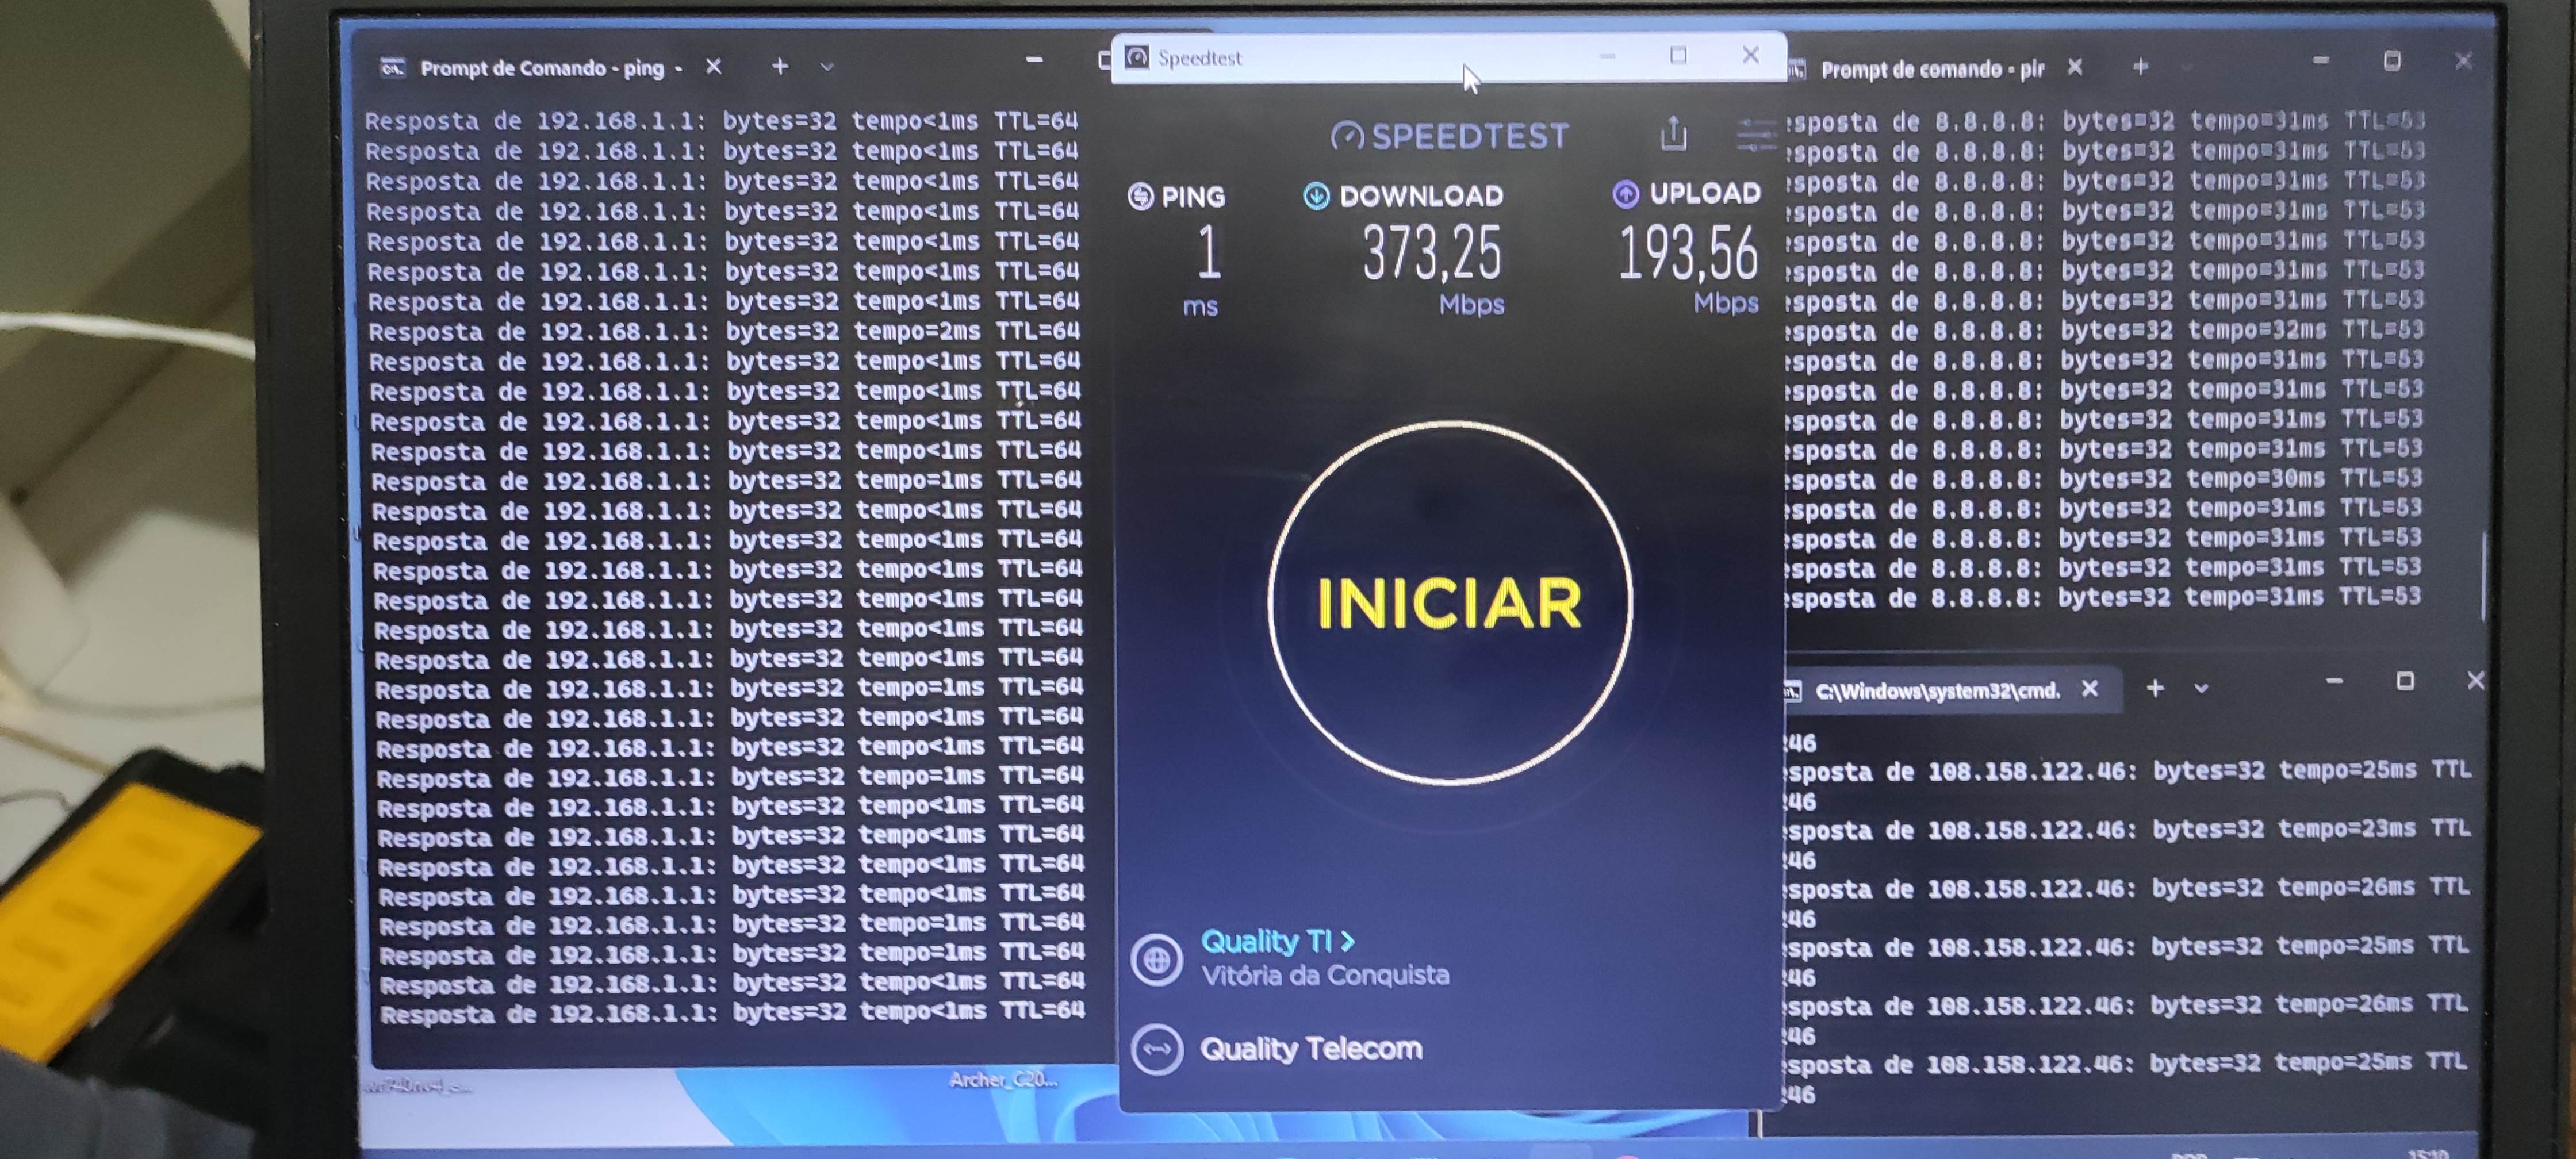Click the top-right terminal scrollbar
Screen dimensions: 2576x1159
tap(2484, 575)
